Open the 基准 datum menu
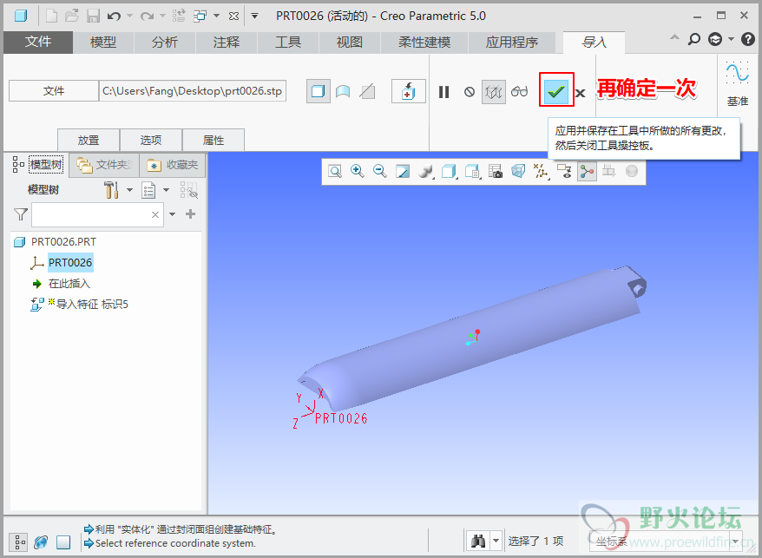This screenshot has height=558, width=762. (737, 83)
